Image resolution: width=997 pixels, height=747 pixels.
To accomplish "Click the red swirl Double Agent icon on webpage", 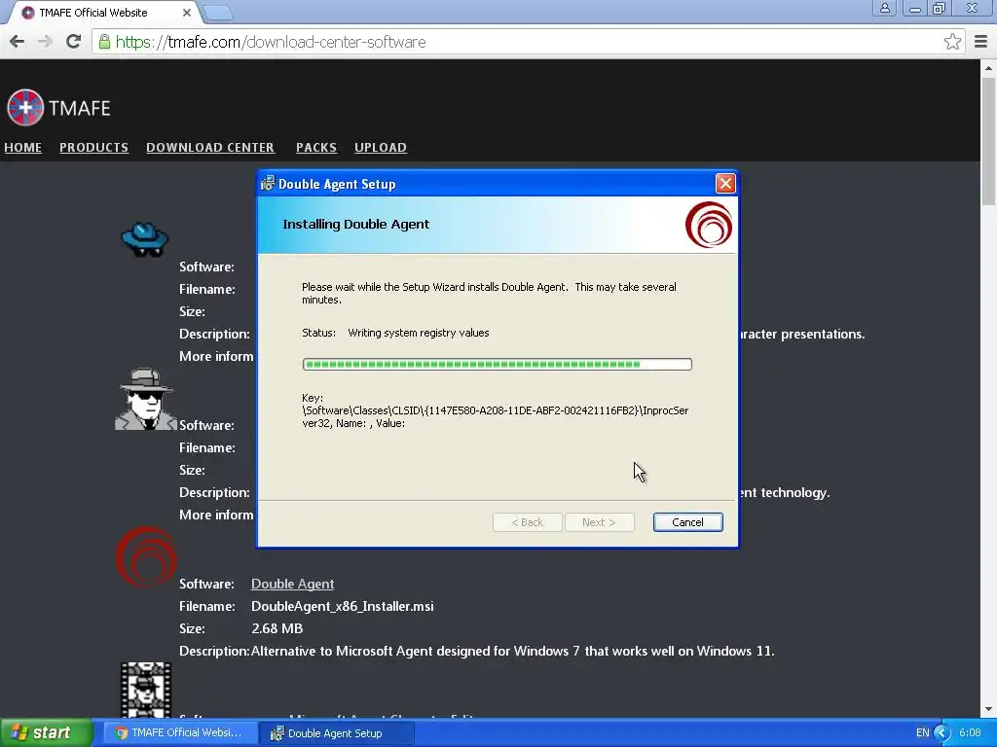I will click(146, 557).
